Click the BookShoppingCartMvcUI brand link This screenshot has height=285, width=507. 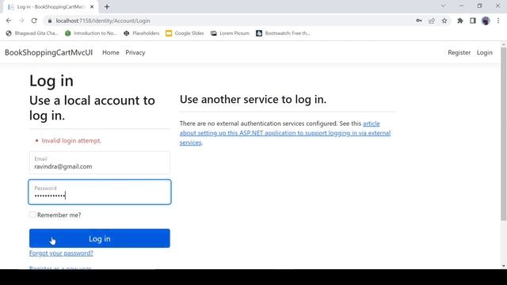(49, 52)
